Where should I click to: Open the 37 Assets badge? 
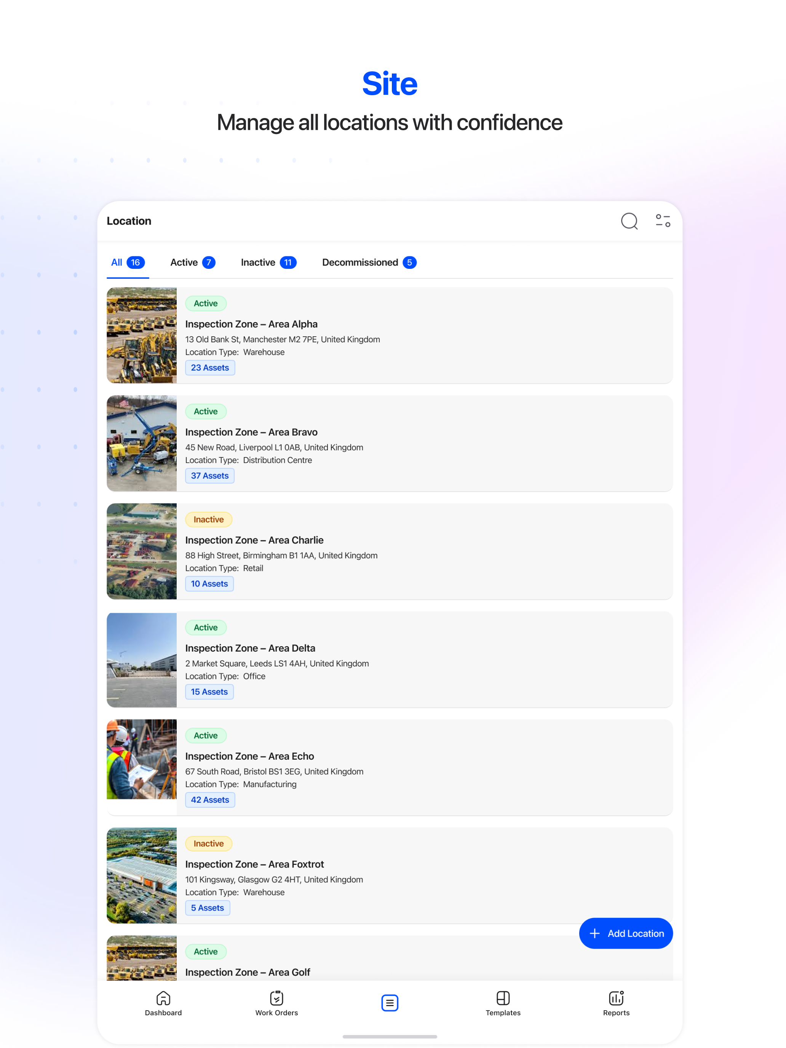coord(209,476)
